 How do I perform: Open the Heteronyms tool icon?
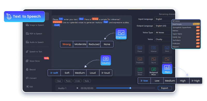click(167, 60)
